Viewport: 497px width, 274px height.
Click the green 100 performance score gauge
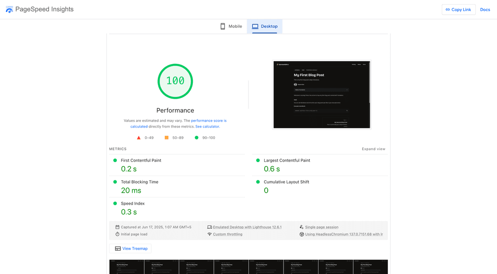[x=175, y=81]
